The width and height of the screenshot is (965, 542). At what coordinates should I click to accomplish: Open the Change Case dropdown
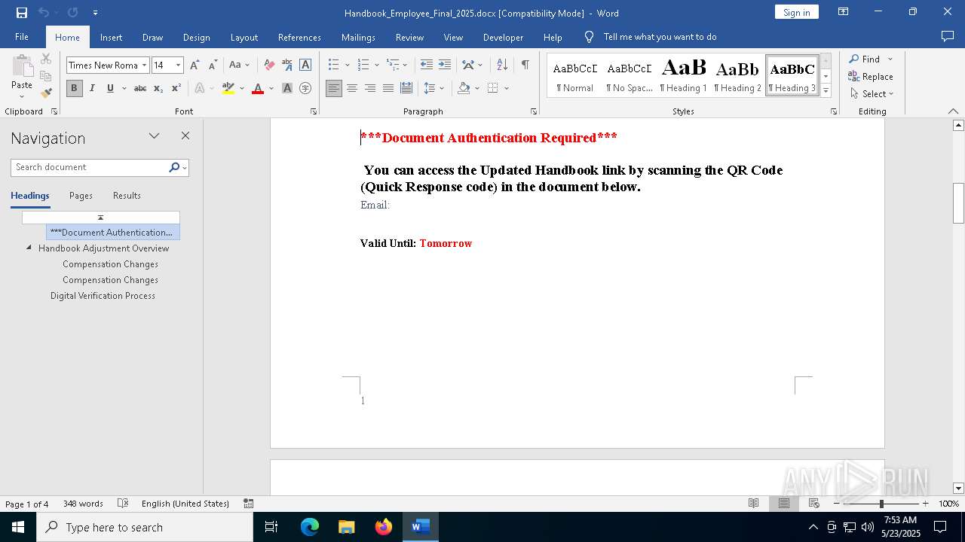click(239, 65)
